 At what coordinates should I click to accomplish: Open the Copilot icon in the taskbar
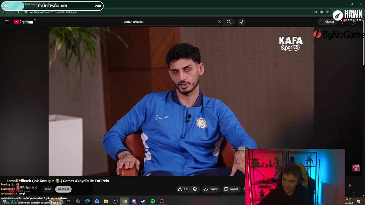[78, 201]
